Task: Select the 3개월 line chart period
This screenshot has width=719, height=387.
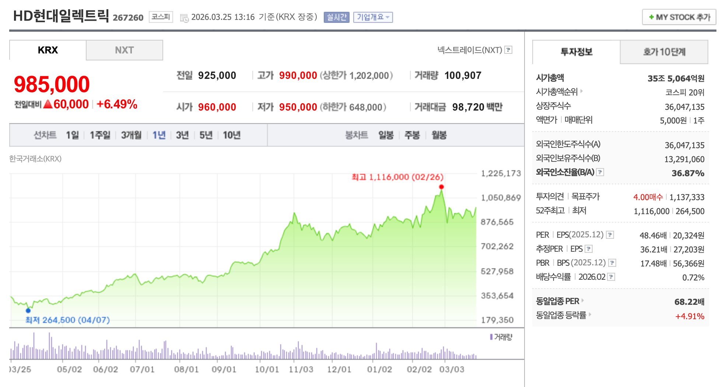Action: pos(131,135)
